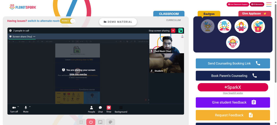Open Demo Material folder
This screenshot has height=125, width=277.
pyautogui.click(x=118, y=22)
